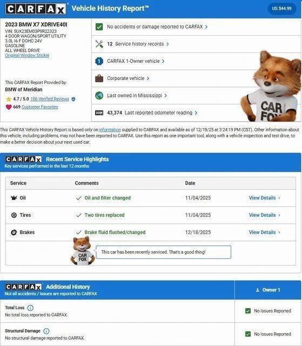Click the briefcase Corporate vehicle icon
The image size is (302, 346).
tap(99, 78)
